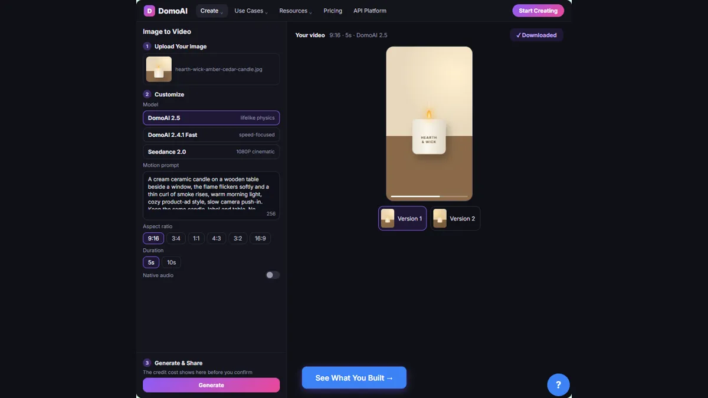Click the Upload Your Image step label

(x=181, y=47)
